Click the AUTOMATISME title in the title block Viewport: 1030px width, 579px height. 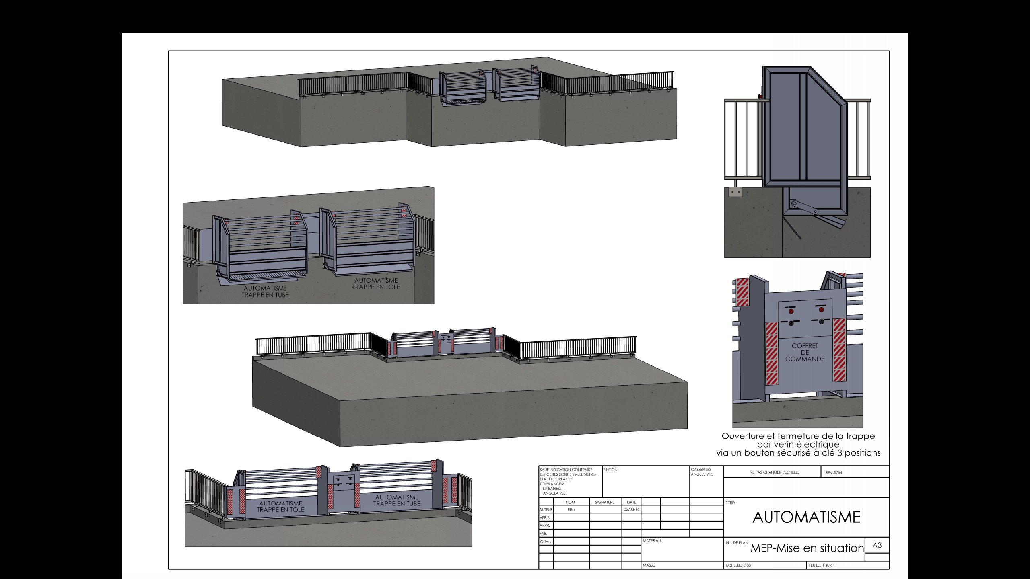[806, 517]
